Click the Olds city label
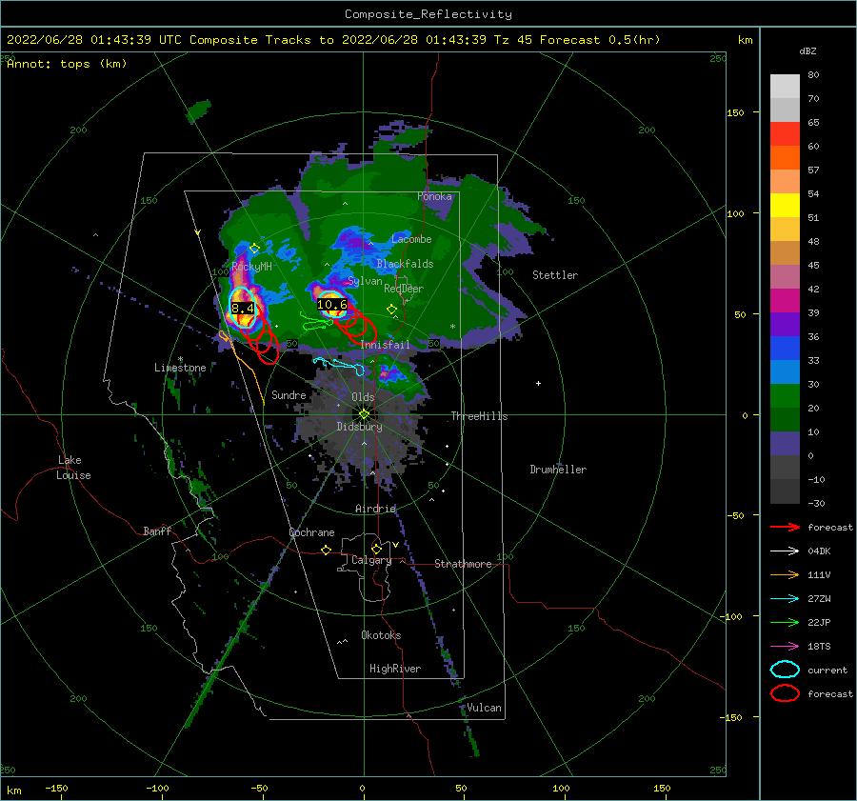This screenshot has height=801, width=857. [x=363, y=397]
